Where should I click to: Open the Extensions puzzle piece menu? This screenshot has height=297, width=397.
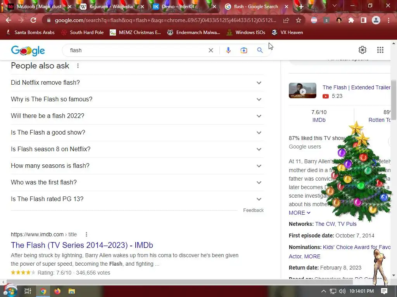click(x=351, y=20)
